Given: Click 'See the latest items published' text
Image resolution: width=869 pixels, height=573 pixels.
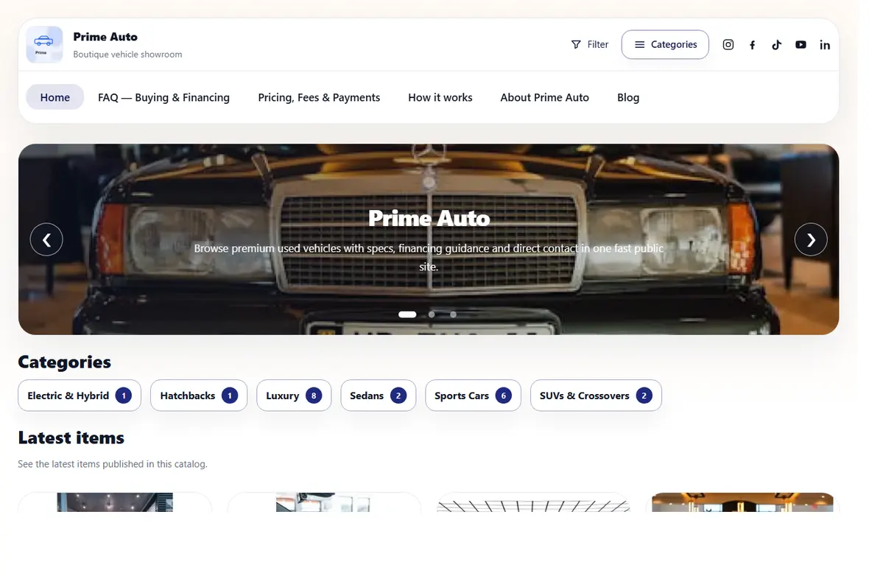Looking at the screenshot, I should [113, 464].
